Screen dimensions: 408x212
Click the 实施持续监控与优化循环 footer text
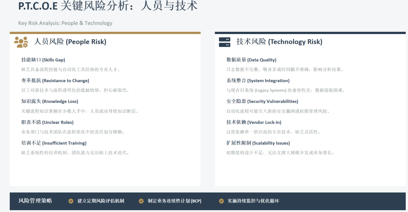click(253, 201)
